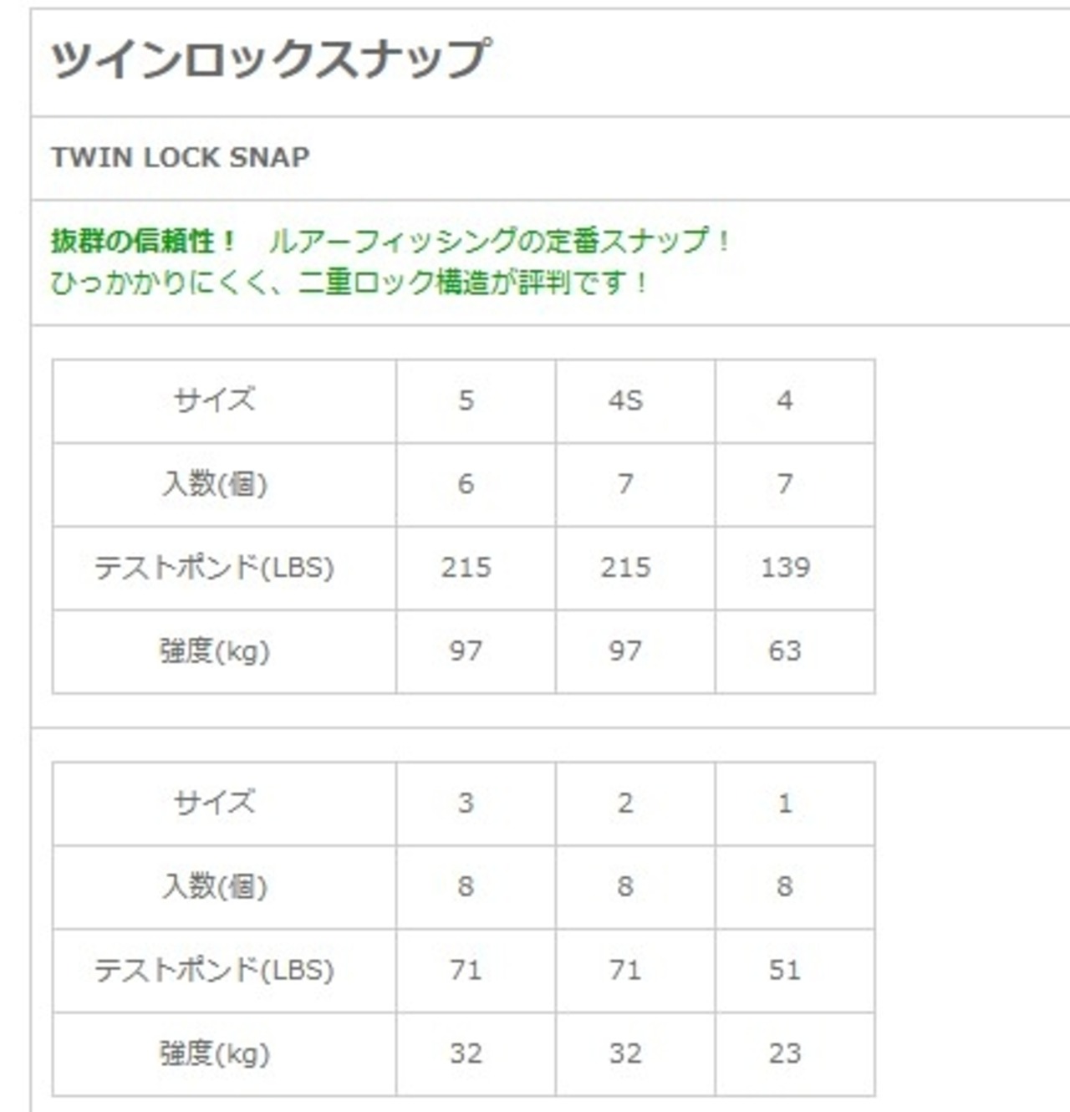The image size is (1070, 1112).
Task: Click the 71 value under size 3
Action: 466,970
